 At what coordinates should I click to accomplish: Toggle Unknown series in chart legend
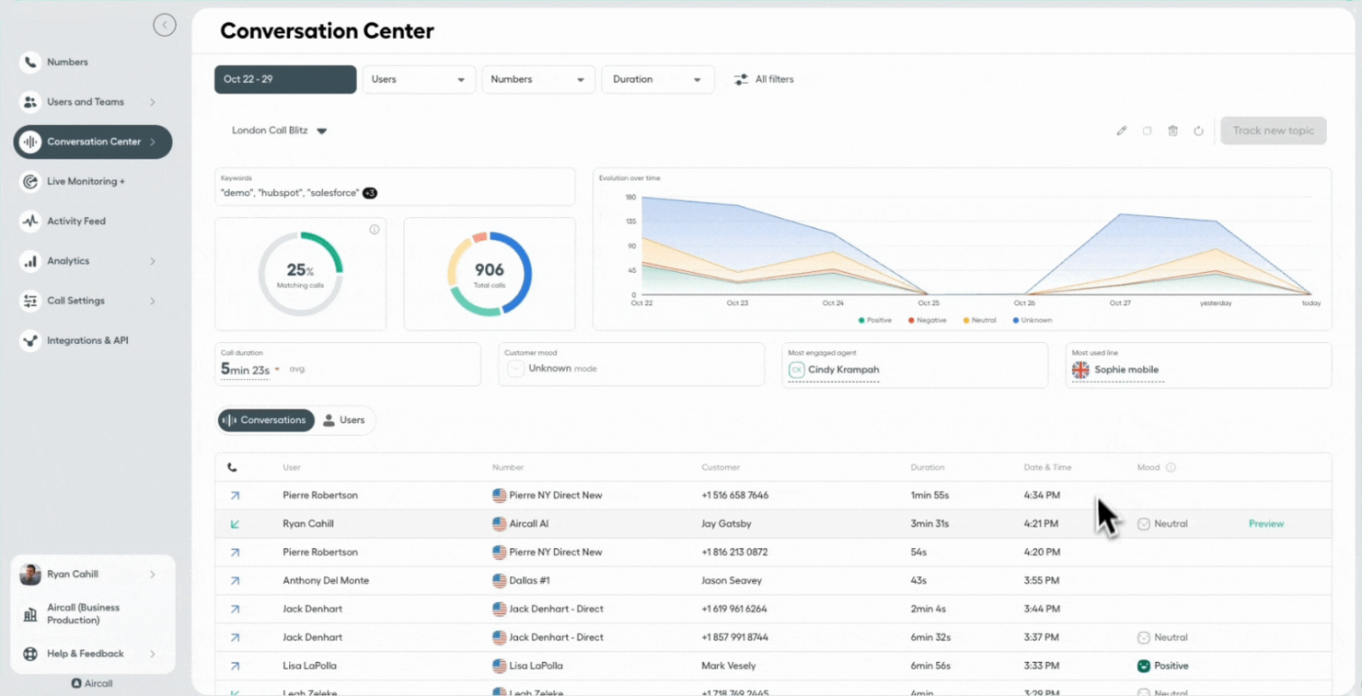click(1032, 320)
